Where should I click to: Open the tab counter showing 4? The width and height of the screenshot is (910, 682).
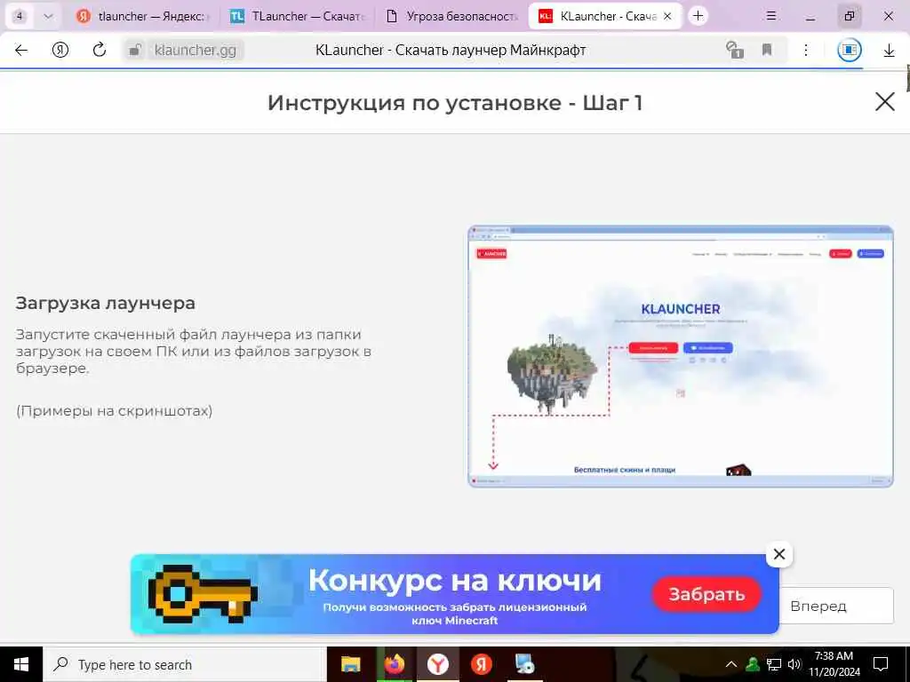pyautogui.click(x=20, y=16)
